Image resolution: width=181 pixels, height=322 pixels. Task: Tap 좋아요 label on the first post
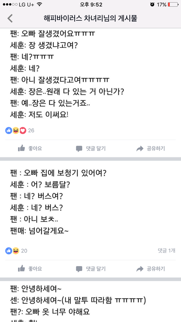[x=35, y=148]
